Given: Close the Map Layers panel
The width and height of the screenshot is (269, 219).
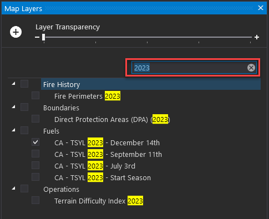Looking at the screenshot, I should 261,8.
